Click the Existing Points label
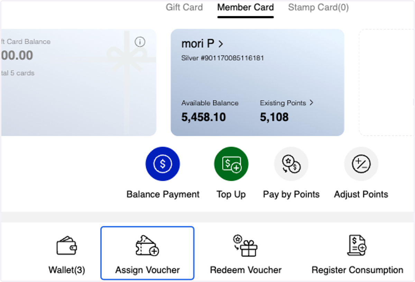Viewport: 415px width, 282px height. click(x=283, y=103)
